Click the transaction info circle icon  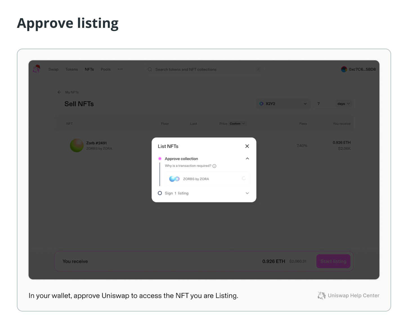pos(214,166)
